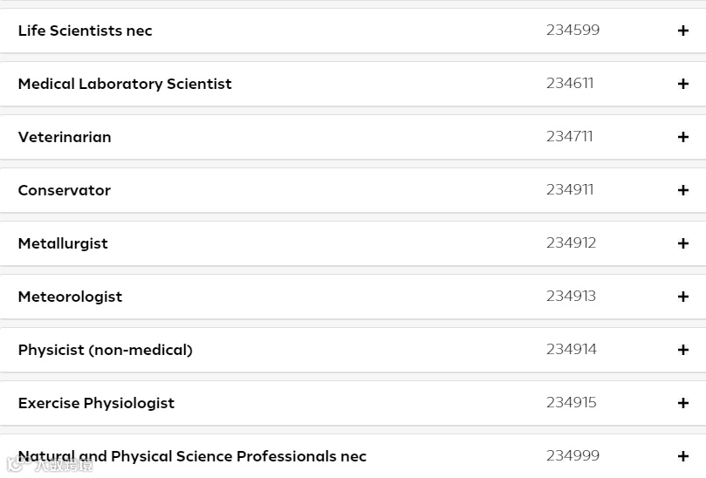Expand Exercise Physiologist with plus icon
The width and height of the screenshot is (706, 478).
coord(683,403)
